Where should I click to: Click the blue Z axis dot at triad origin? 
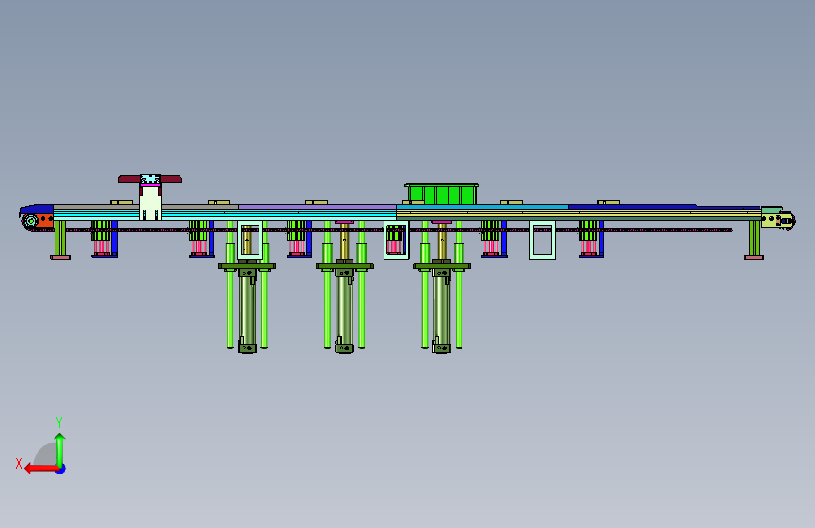click(x=61, y=469)
